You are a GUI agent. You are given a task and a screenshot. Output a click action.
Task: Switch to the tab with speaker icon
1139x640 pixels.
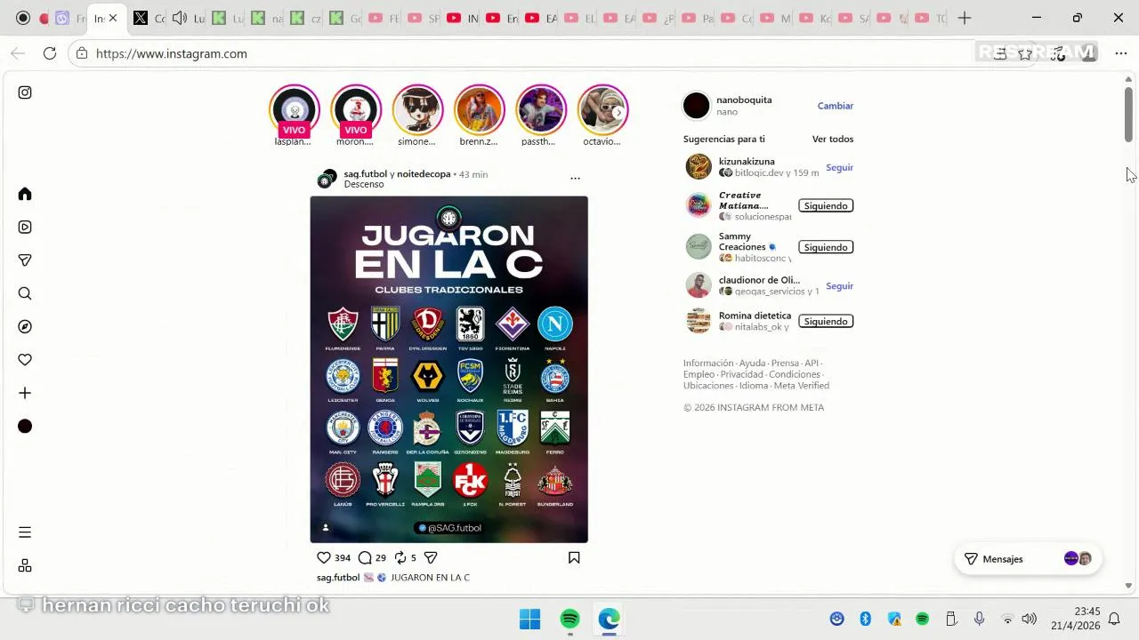(179, 18)
